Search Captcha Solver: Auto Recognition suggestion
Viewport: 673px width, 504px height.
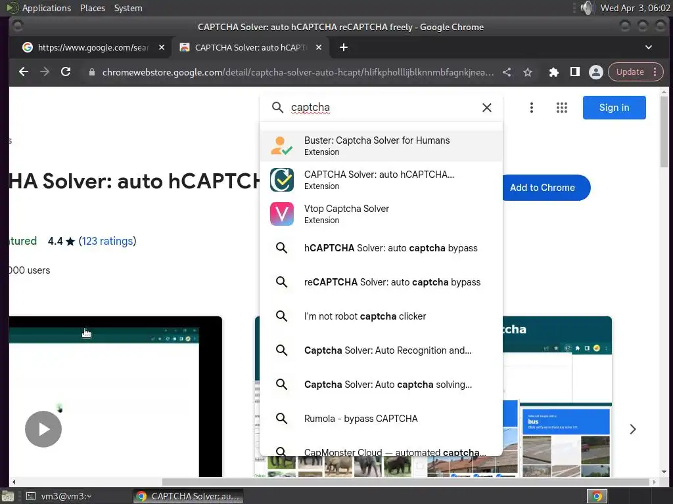coord(381,350)
